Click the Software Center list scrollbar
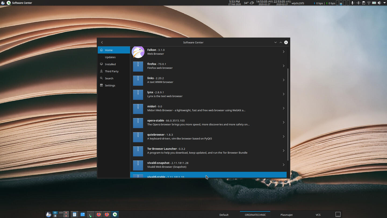Image resolution: width=387 pixels, height=218 pixels. (288, 115)
